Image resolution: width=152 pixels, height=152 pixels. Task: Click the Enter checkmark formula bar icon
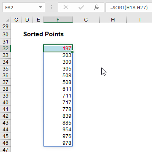(x=81, y=8)
